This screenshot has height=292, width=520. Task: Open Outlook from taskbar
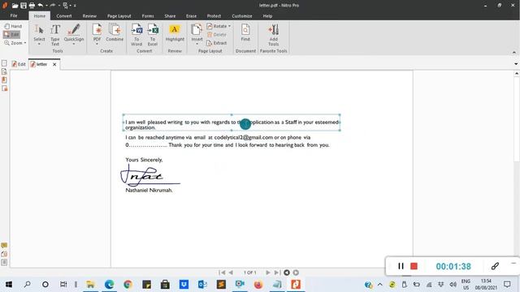[202, 285]
